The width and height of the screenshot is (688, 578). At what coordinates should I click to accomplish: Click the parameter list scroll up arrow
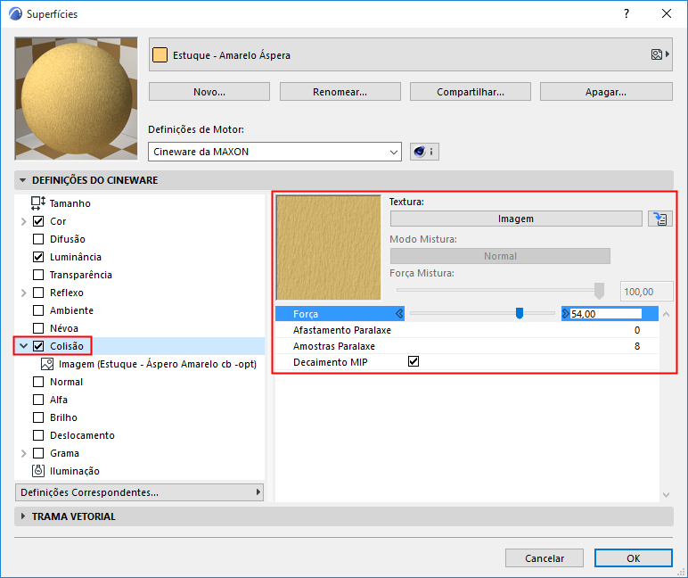(666, 314)
